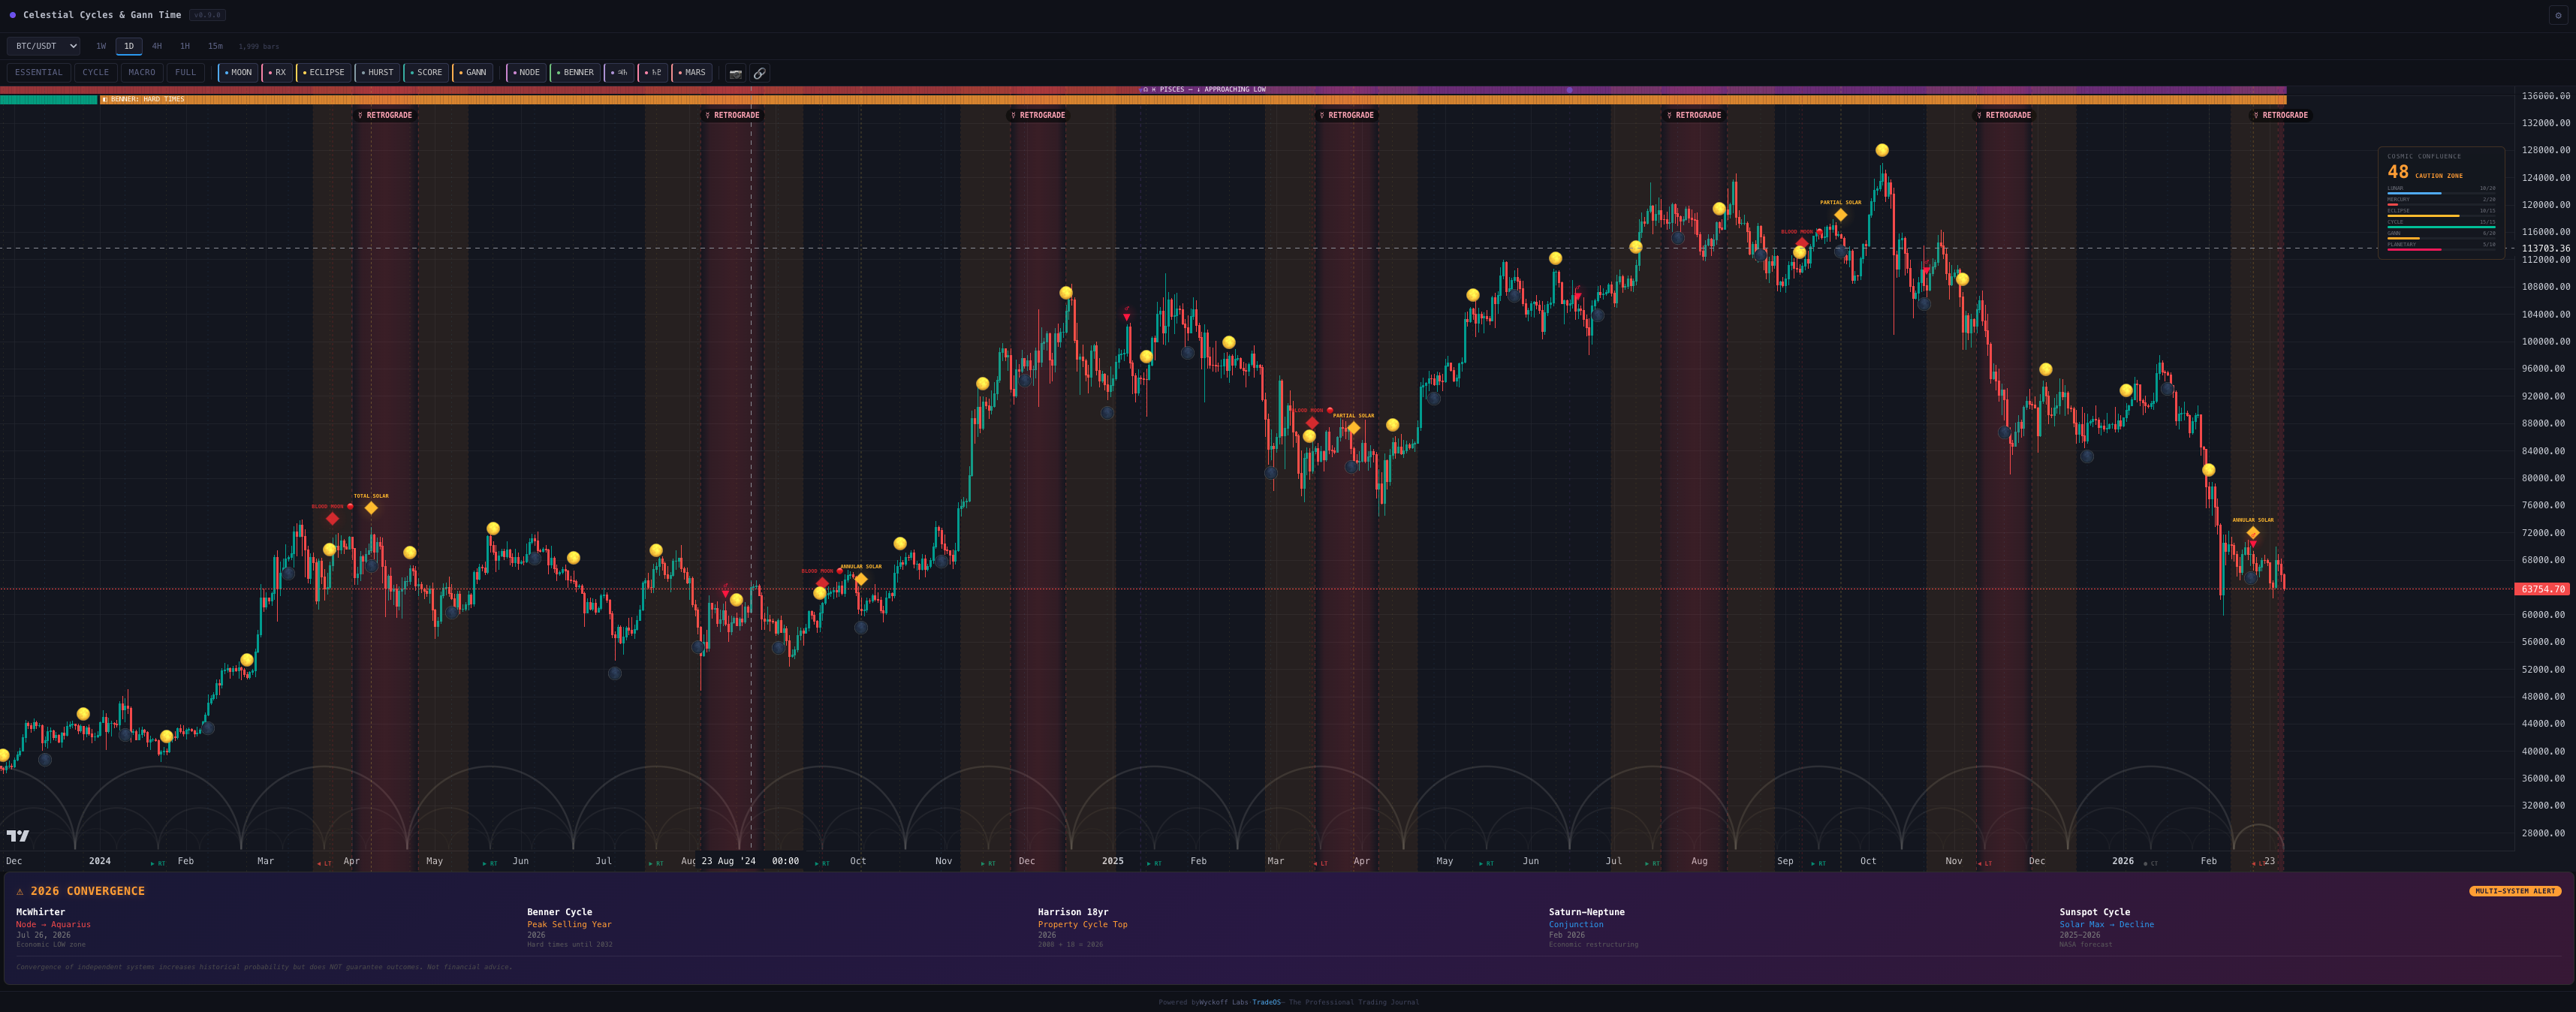Toggle the ECLIPSE markers overlay
The height and width of the screenshot is (1012, 2576).
coord(324,72)
